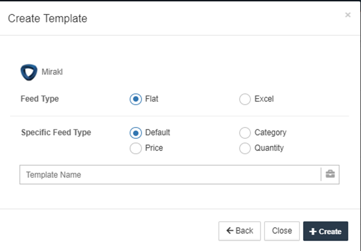Click the Mirakl shield logo icon
The image size is (361, 251).
[x=29, y=72]
